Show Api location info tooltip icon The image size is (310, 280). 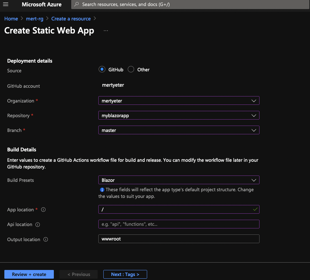coord(37,224)
